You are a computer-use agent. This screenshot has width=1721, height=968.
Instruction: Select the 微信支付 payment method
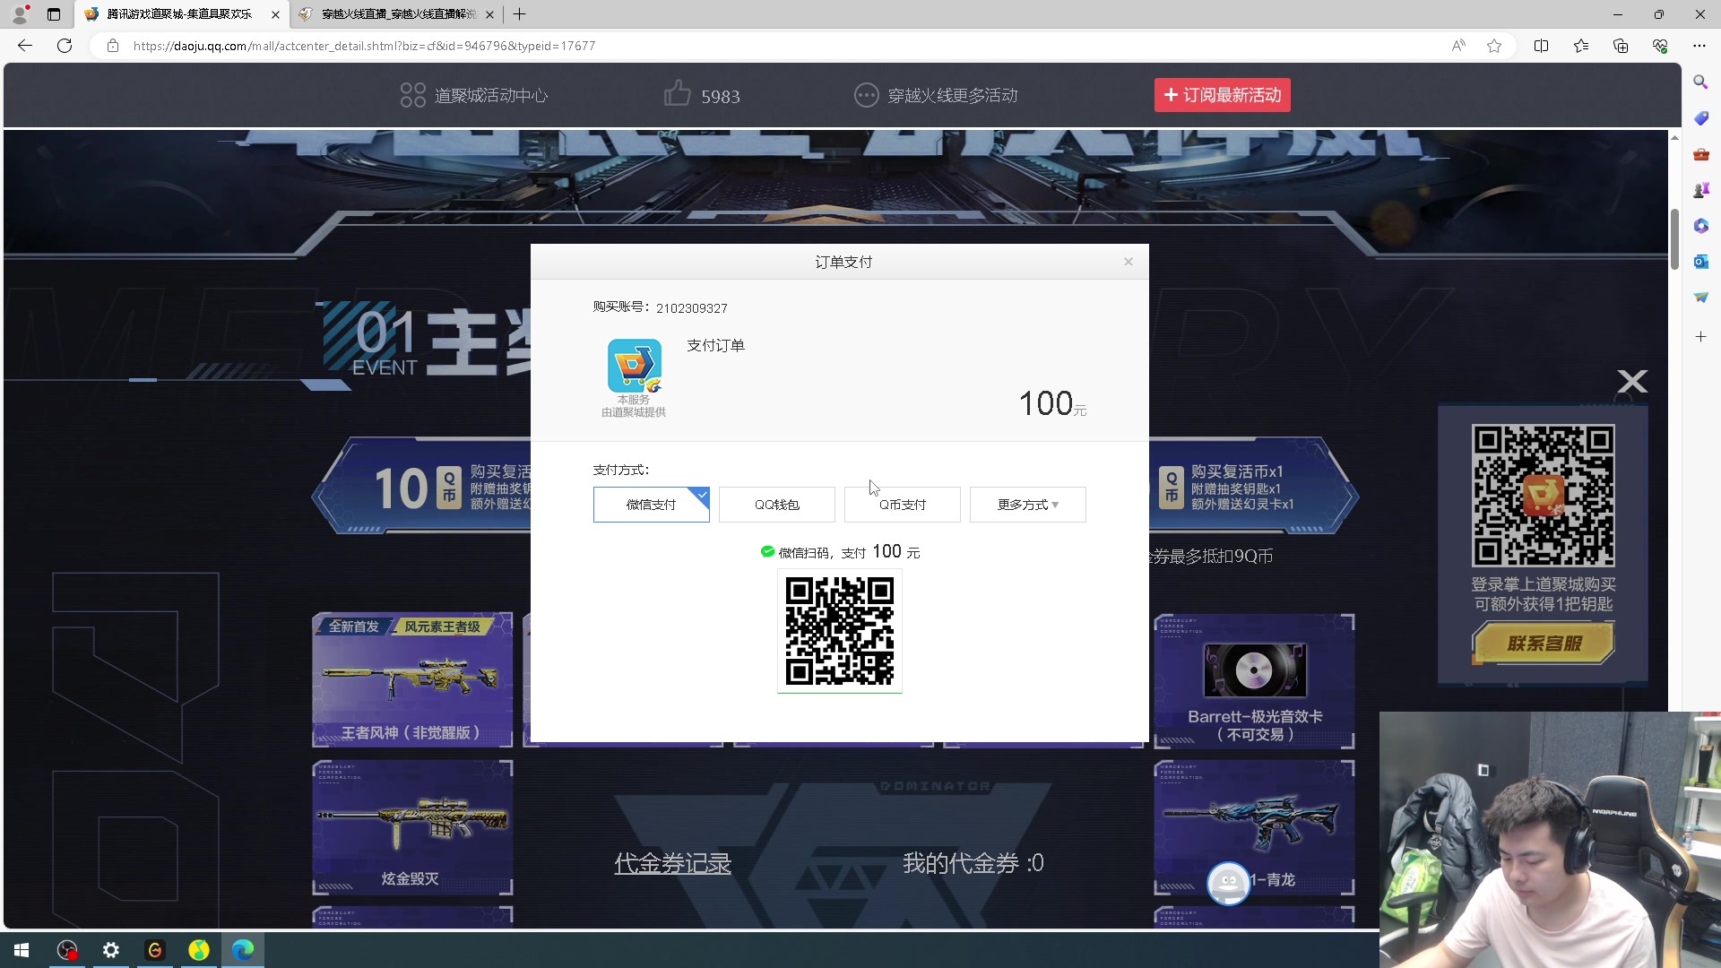click(651, 504)
